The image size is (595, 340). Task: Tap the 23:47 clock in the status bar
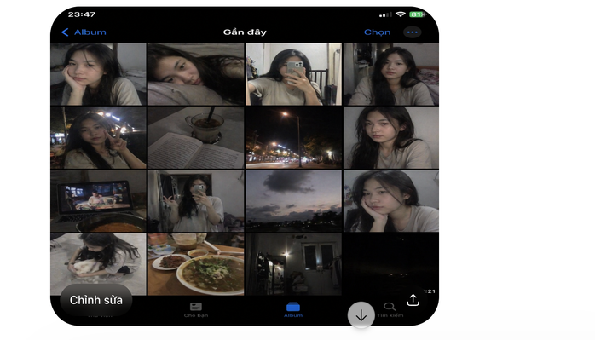[82, 14]
